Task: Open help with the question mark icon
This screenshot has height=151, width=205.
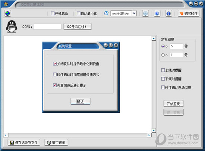Action: (157, 13)
